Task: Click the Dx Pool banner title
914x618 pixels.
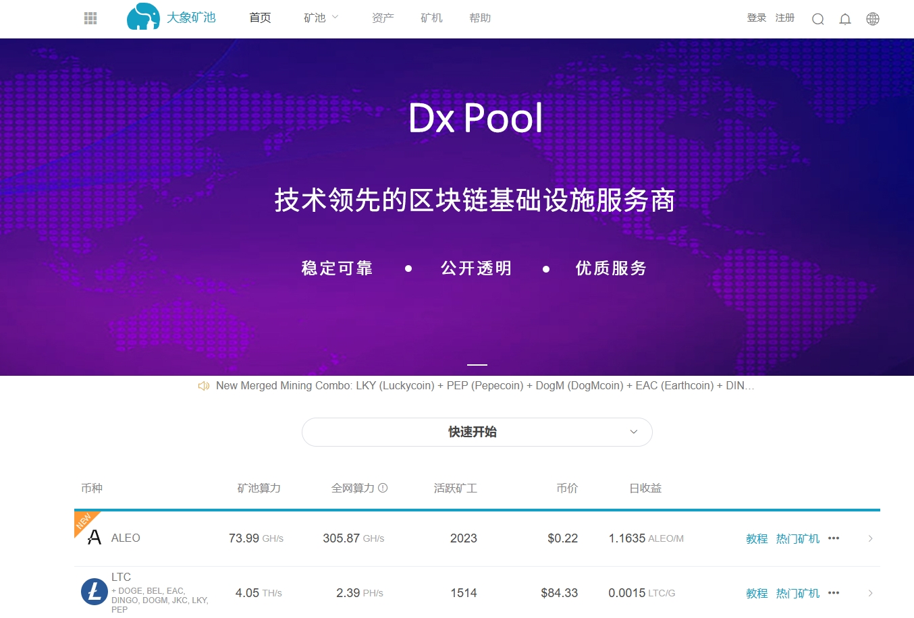Action: 476,118
